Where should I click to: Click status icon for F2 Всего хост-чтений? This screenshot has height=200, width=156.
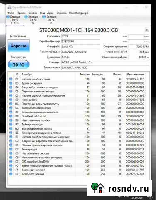(11, 174)
